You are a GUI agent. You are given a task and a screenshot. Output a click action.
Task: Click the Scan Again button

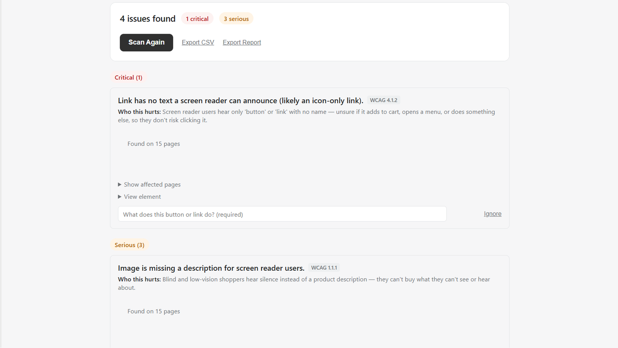pos(146,43)
